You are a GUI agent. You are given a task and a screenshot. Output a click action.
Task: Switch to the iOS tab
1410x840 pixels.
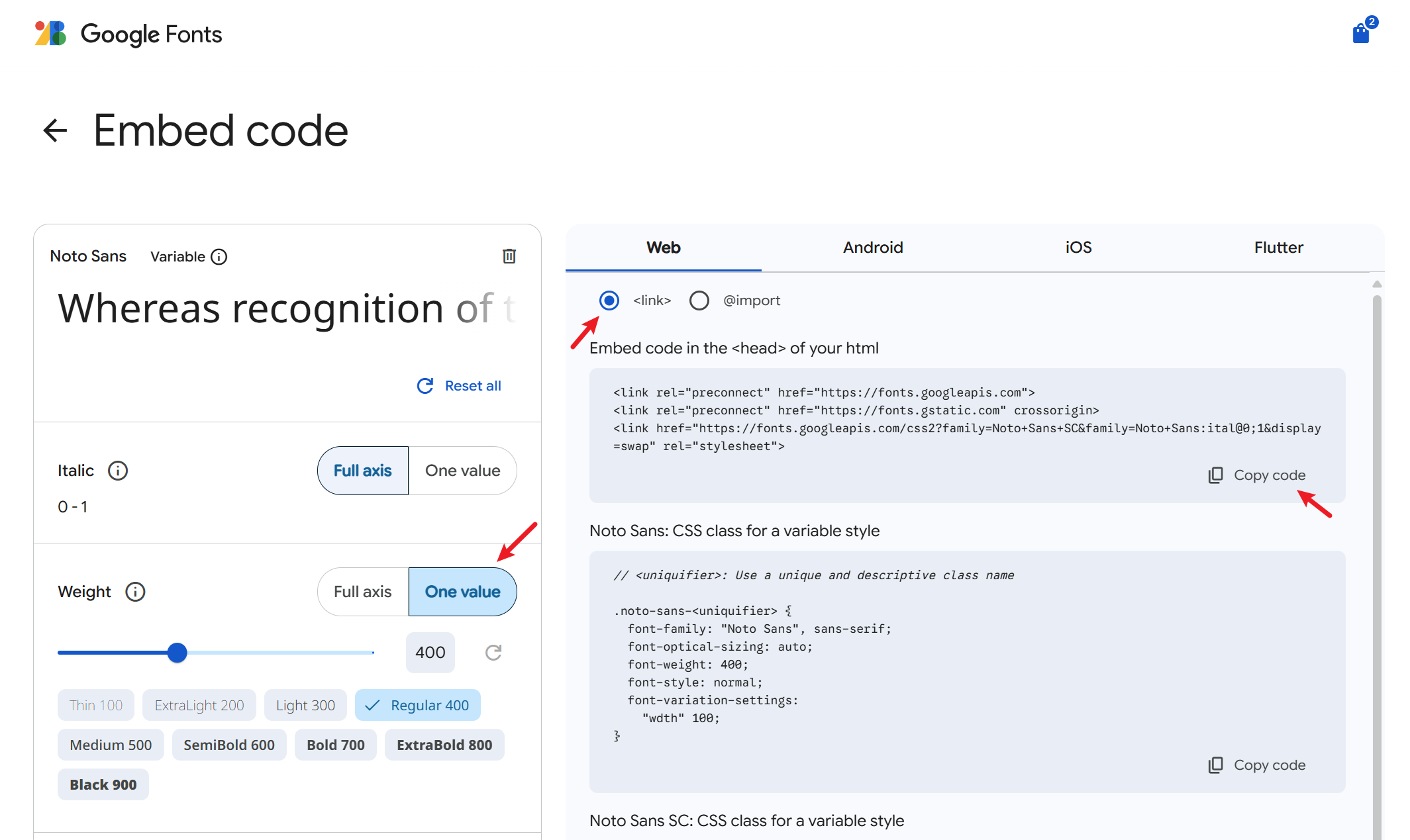coord(1078,248)
